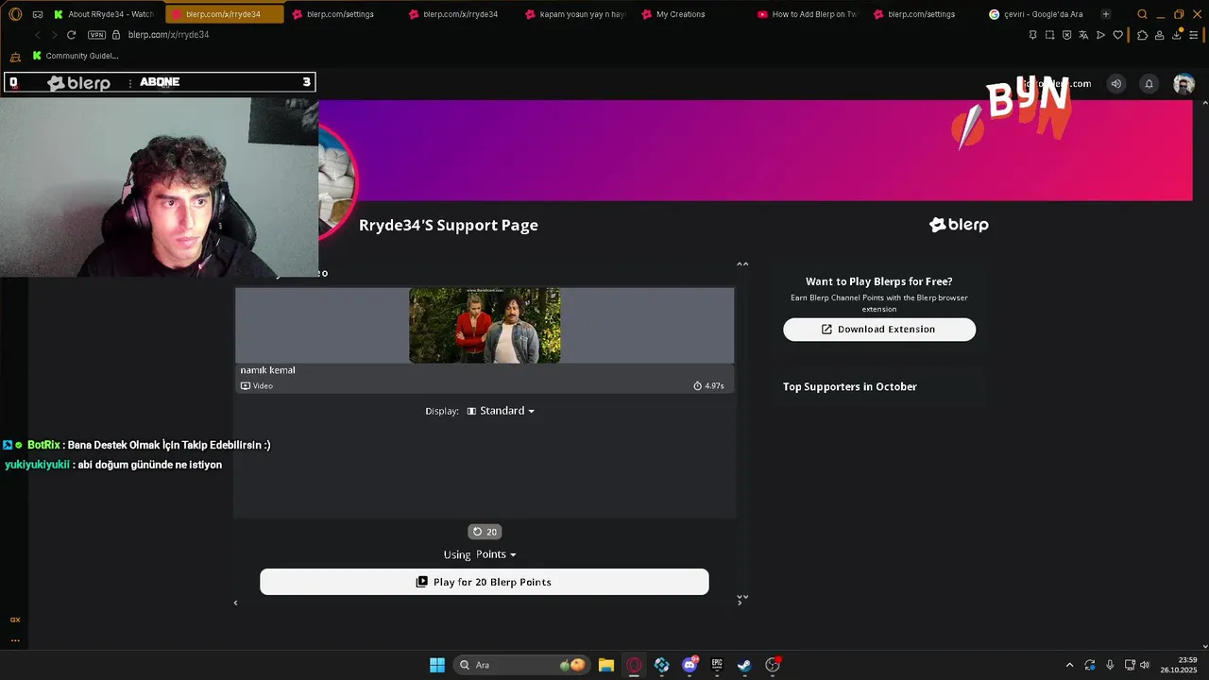The height and width of the screenshot is (680, 1209).
Task: Open Steam from the taskbar
Action: click(x=744, y=665)
